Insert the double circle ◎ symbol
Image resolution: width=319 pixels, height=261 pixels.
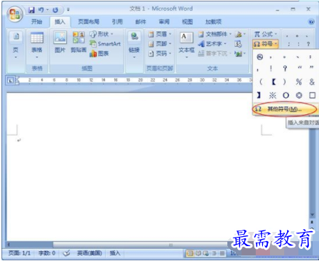tap(299, 95)
